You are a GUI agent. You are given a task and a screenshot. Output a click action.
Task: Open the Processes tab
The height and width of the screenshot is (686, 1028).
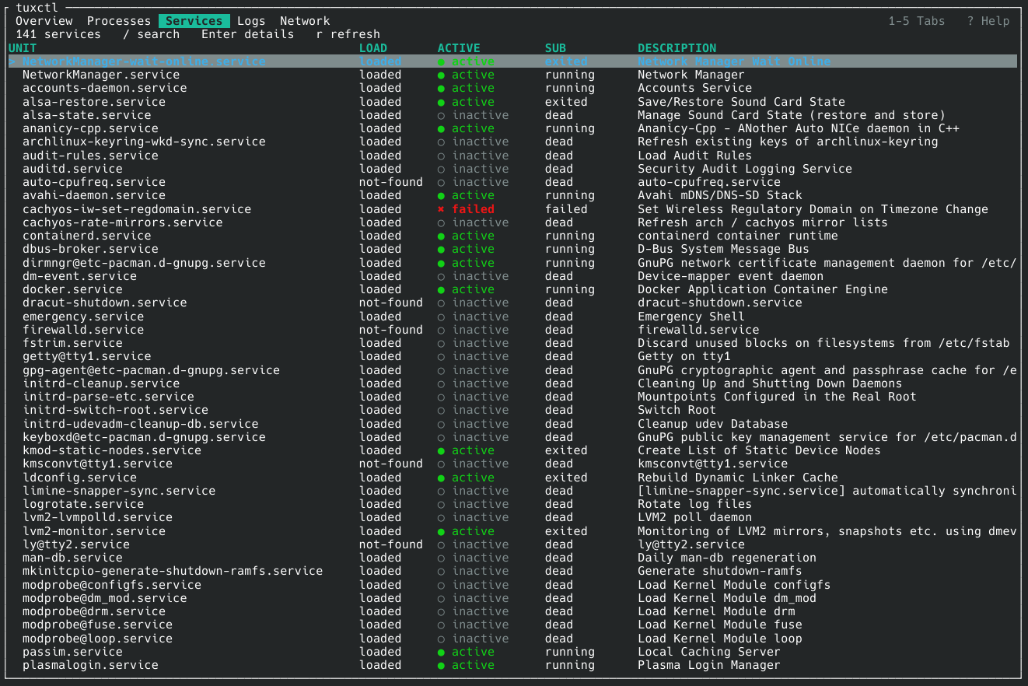click(x=119, y=21)
